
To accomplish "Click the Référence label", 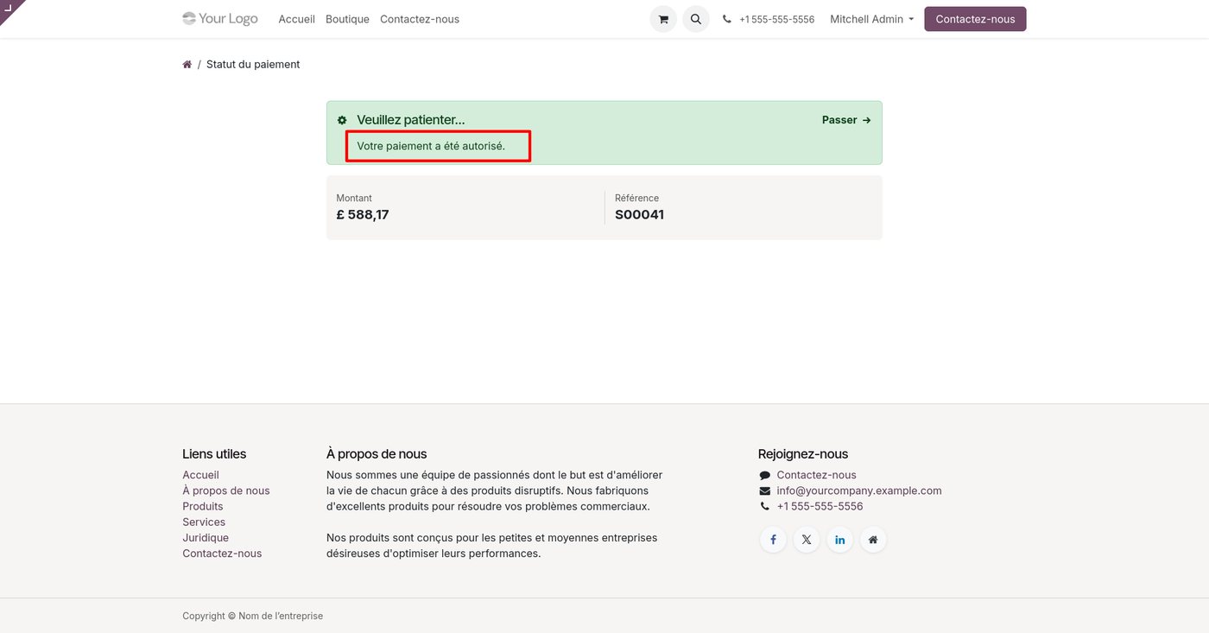I will click(x=636, y=198).
